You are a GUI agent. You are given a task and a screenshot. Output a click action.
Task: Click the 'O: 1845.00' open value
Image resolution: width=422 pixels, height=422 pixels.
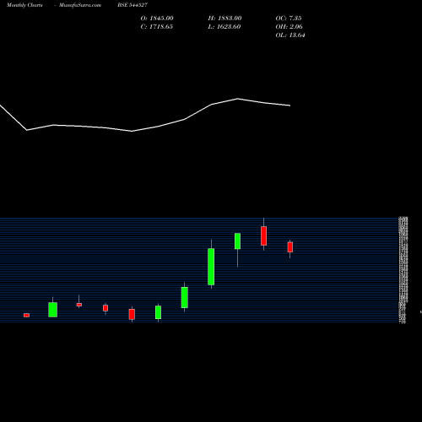click(x=157, y=19)
